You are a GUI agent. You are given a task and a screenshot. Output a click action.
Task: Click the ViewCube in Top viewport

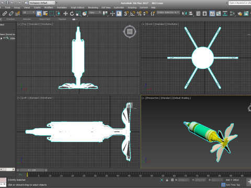point(130,32)
